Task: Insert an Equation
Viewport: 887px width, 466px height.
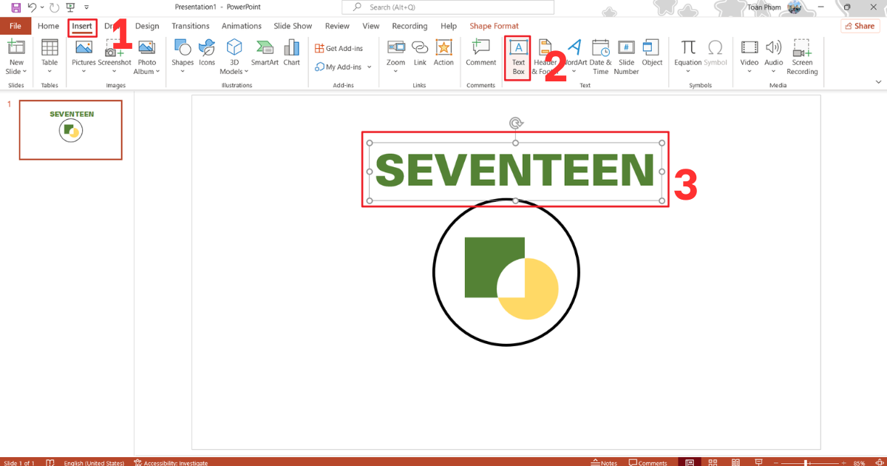Action: (688, 56)
